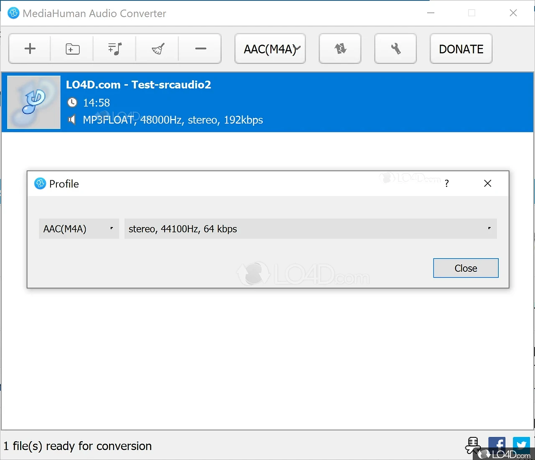The image size is (535, 460).
Task: Close the MediaHuman Audio Converter window
Action: (x=513, y=13)
